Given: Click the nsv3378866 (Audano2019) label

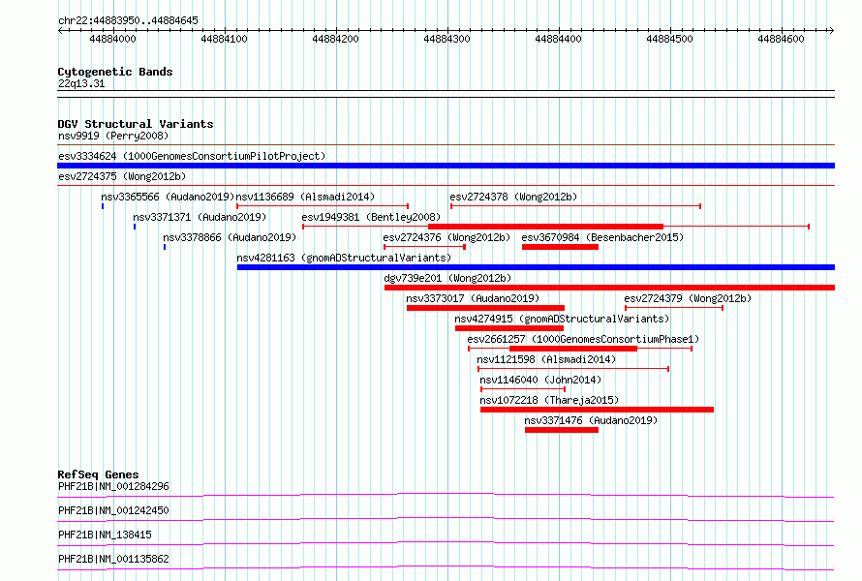Looking at the screenshot, I should click(x=230, y=237).
